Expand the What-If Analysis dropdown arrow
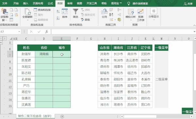Viewport: 196px width, 119px height. 131,20
